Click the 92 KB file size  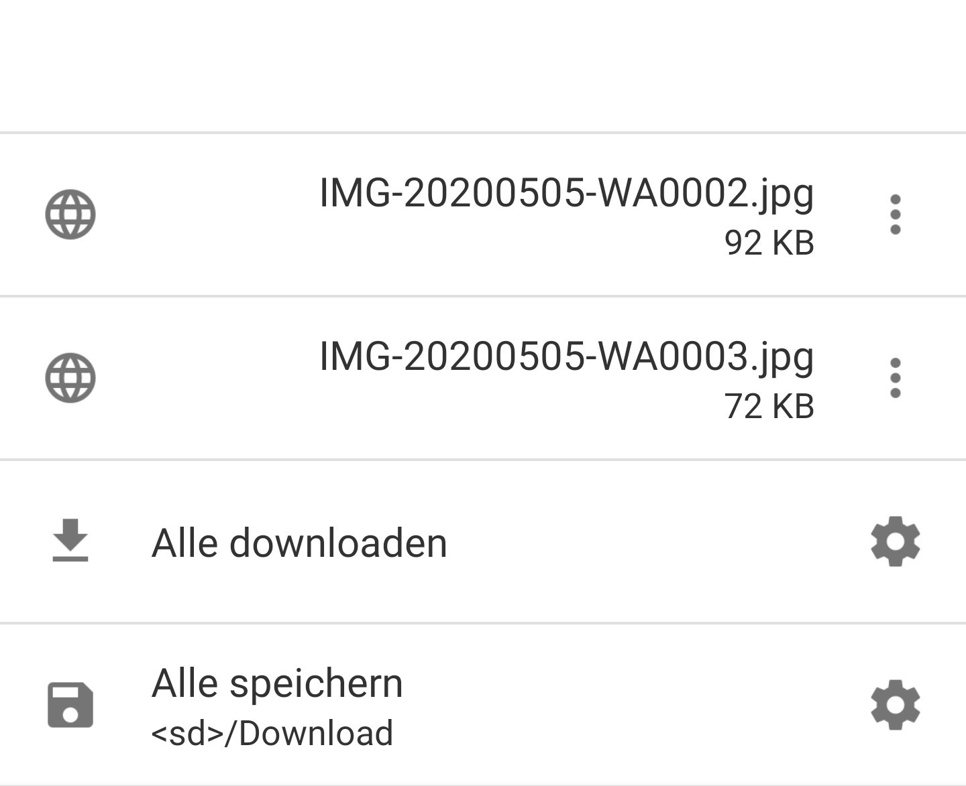point(769,243)
